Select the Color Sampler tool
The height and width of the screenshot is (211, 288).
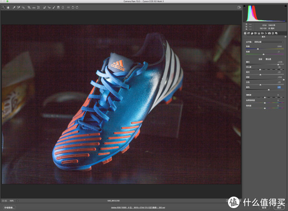click(x=19, y=7)
